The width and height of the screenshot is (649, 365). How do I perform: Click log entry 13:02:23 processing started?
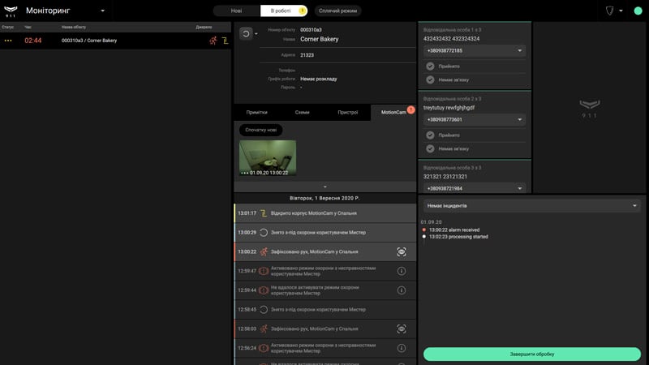458,237
